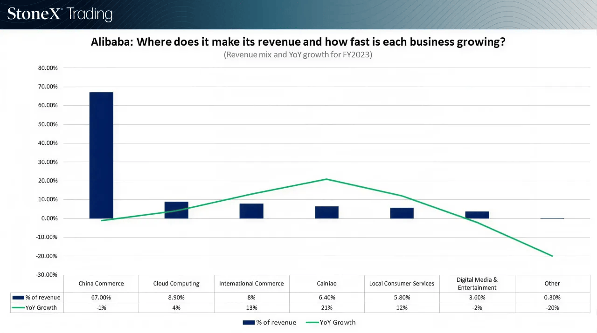597x333 pixels.
Task: Click the 'China Commerce' column header
Action: 101,284
